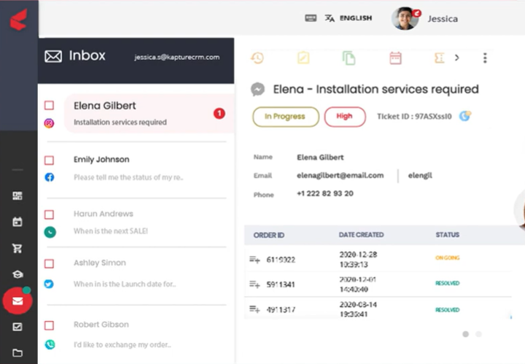Click Ticket ID : 97ASXssI0 text
Image resolution: width=525 pixels, height=364 pixels.
[x=414, y=117]
